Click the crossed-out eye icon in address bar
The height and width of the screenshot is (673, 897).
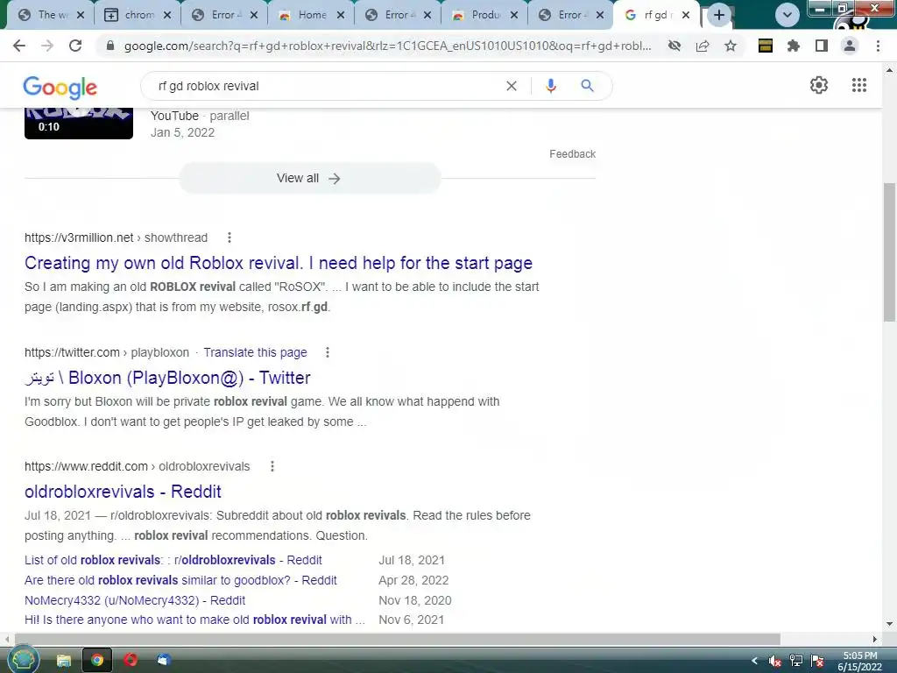pos(675,46)
